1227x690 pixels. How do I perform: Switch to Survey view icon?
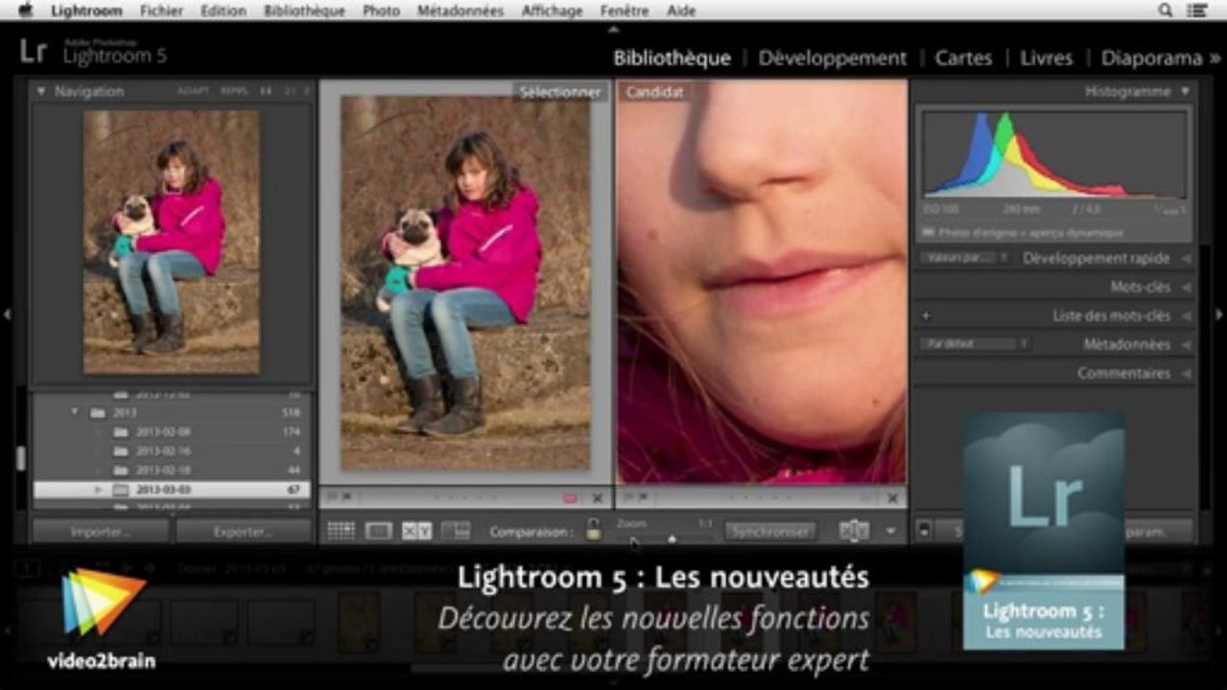pyautogui.click(x=456, y=530)
